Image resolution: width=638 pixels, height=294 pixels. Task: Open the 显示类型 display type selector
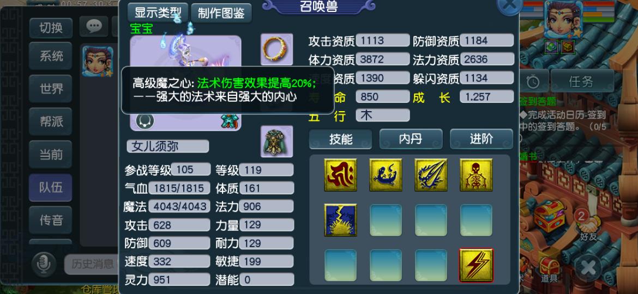tap(158, 13)
